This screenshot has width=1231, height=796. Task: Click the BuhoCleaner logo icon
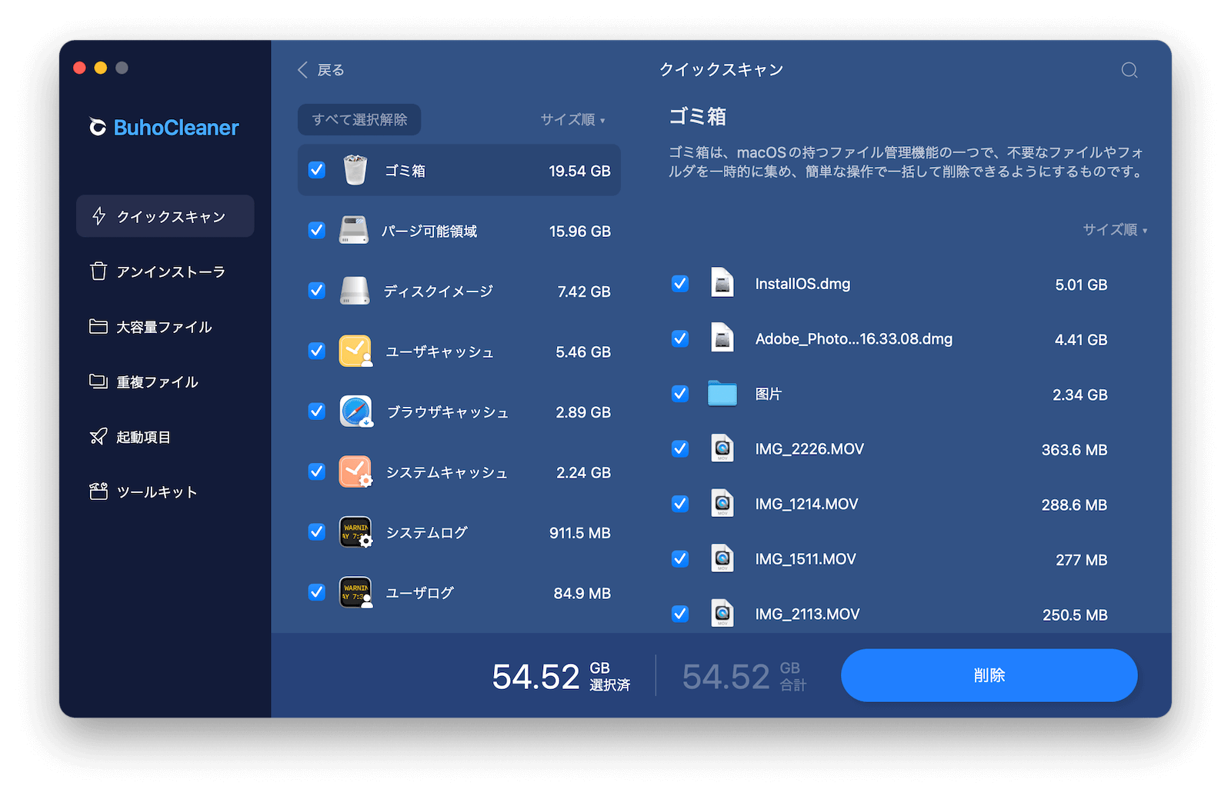click(x=98, y=127)
